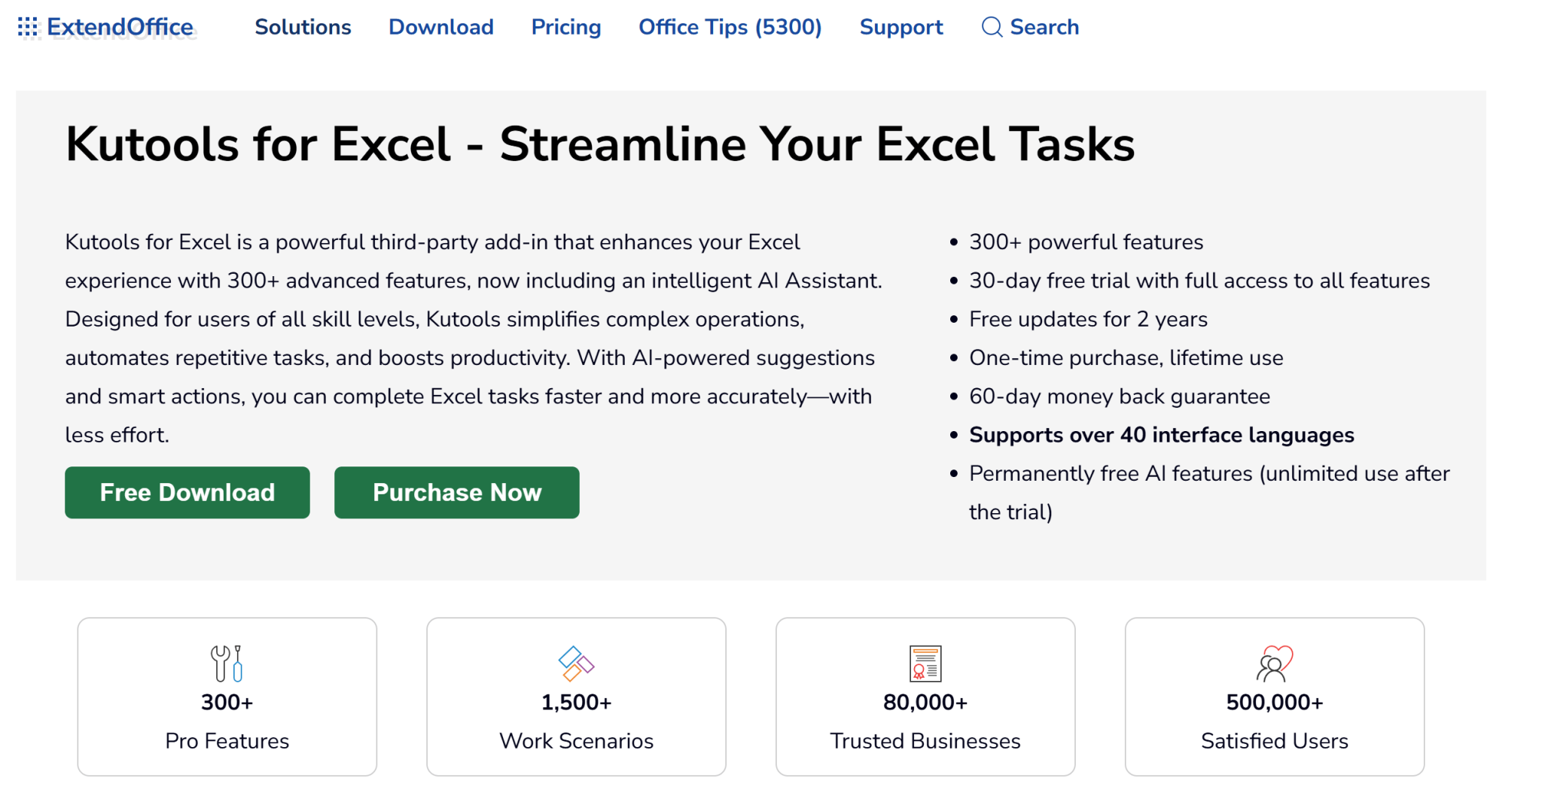Go to the Pricing page
Screen dimensions: 1542x793
tap(566, 27)
